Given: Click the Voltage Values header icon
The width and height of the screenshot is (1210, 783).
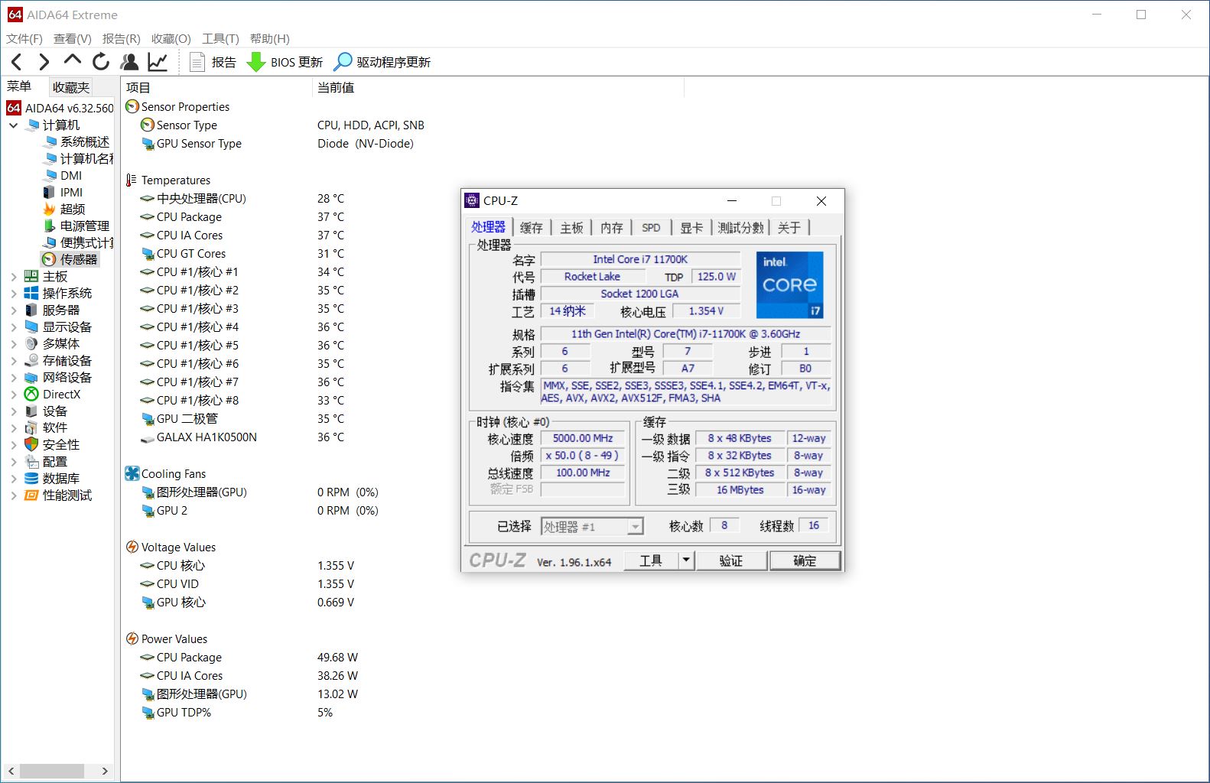Looking at the screenshot, I should [132, 547].
